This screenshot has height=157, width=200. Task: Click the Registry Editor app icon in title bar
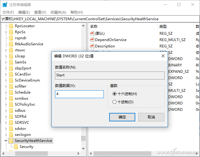pos(5,5)
